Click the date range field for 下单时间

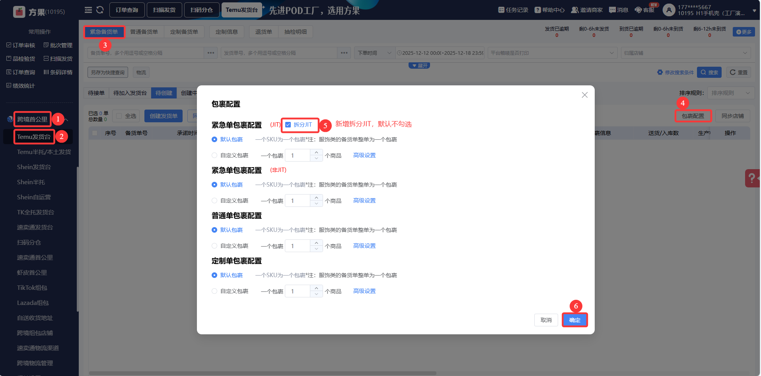(440, 53)
